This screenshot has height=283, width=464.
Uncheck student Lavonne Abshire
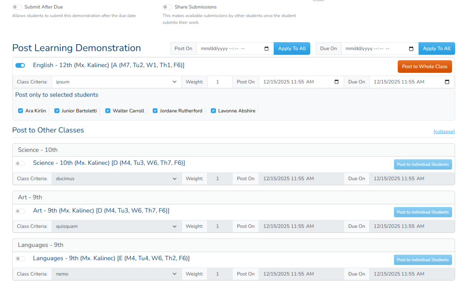coord(213,111)
